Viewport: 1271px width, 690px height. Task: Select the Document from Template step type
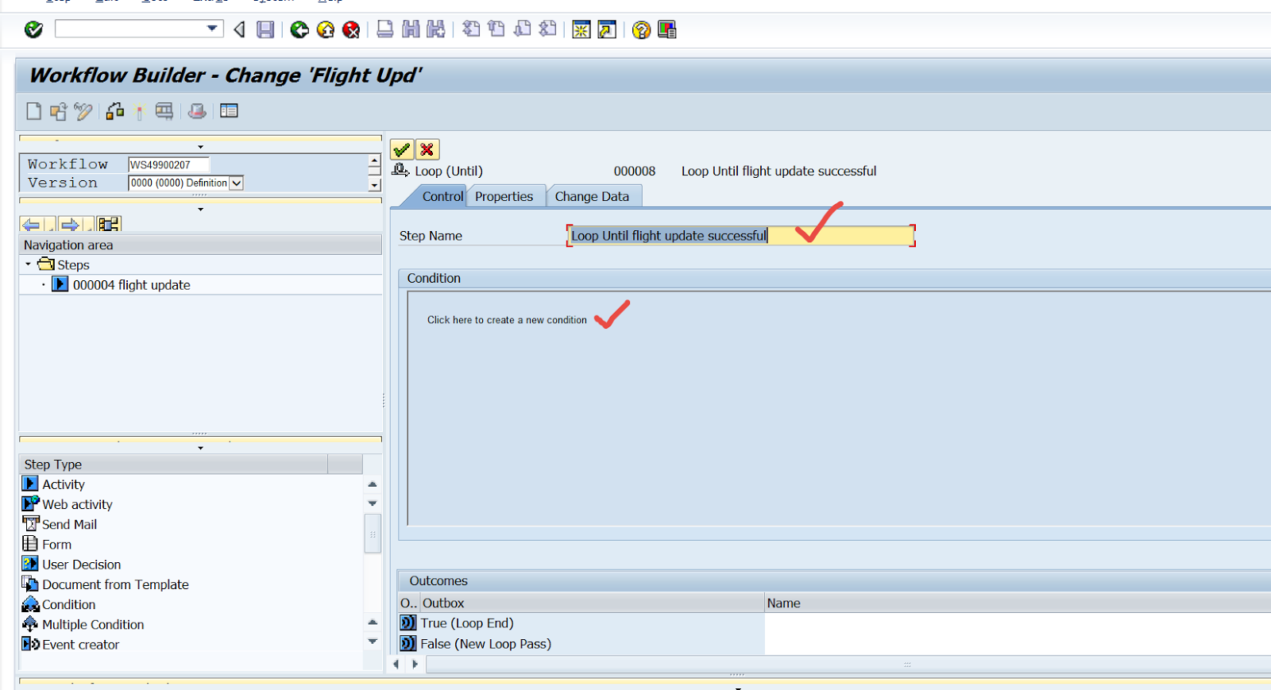pyautogui.click(x=115, y=584)
